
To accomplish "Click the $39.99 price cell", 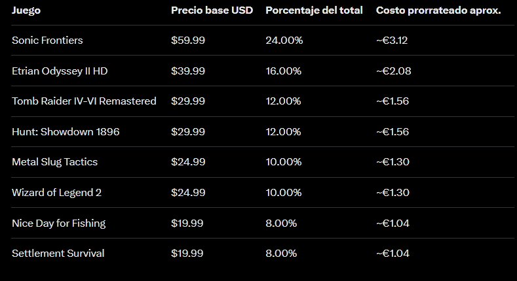I will (x=188, y=71).
